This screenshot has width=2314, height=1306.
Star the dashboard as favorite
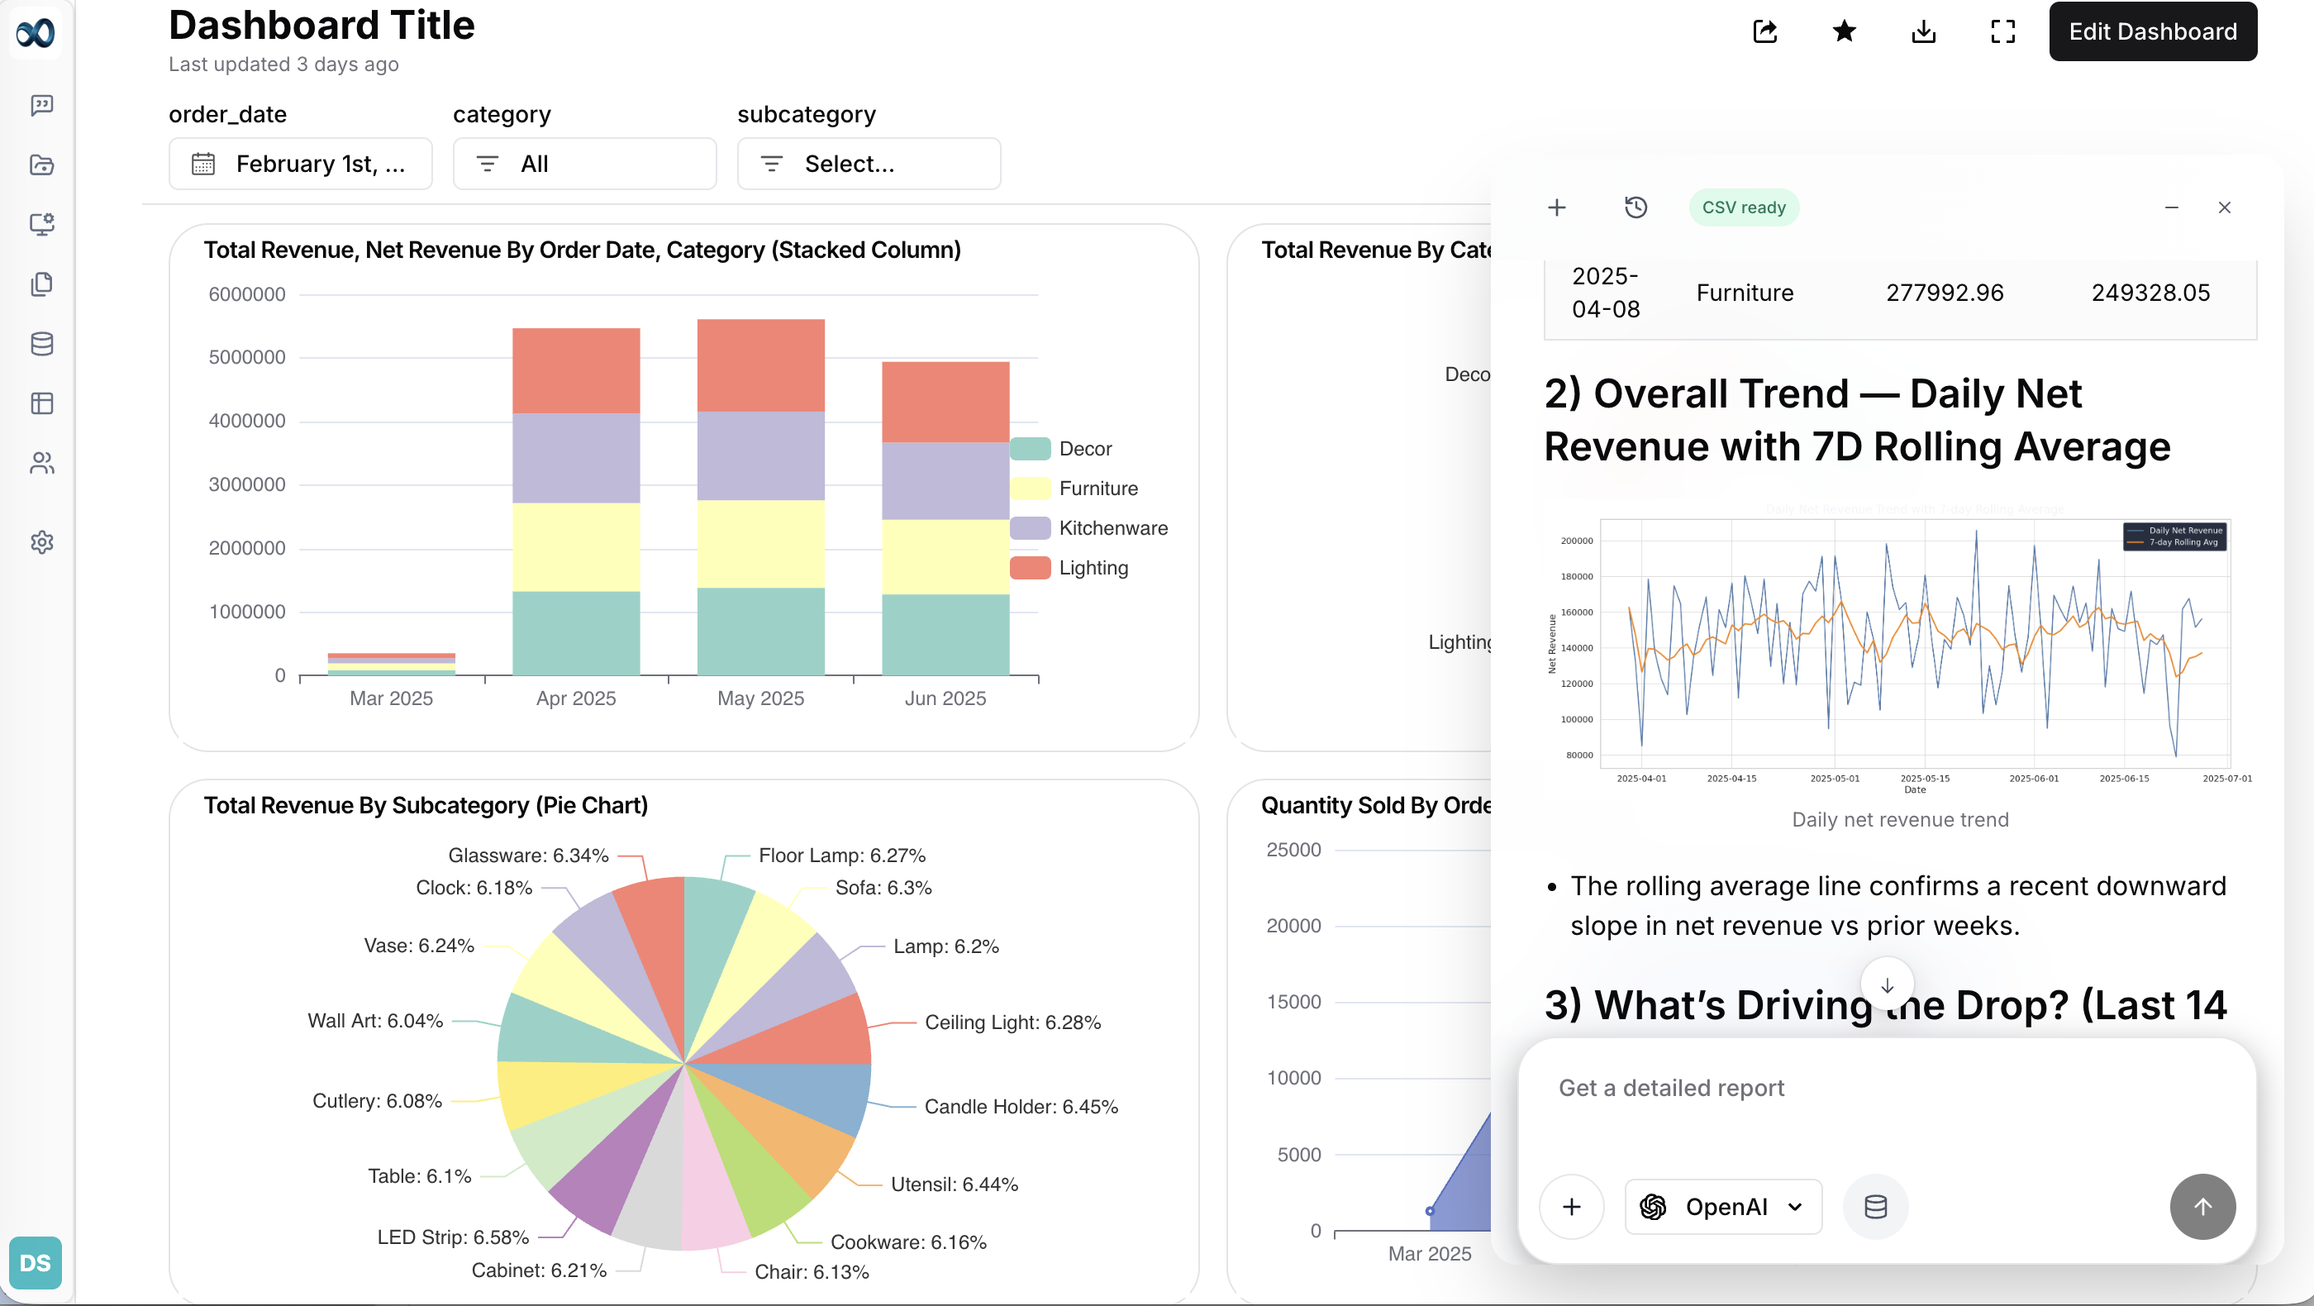pyautogui.click(x=1843, y=31)
